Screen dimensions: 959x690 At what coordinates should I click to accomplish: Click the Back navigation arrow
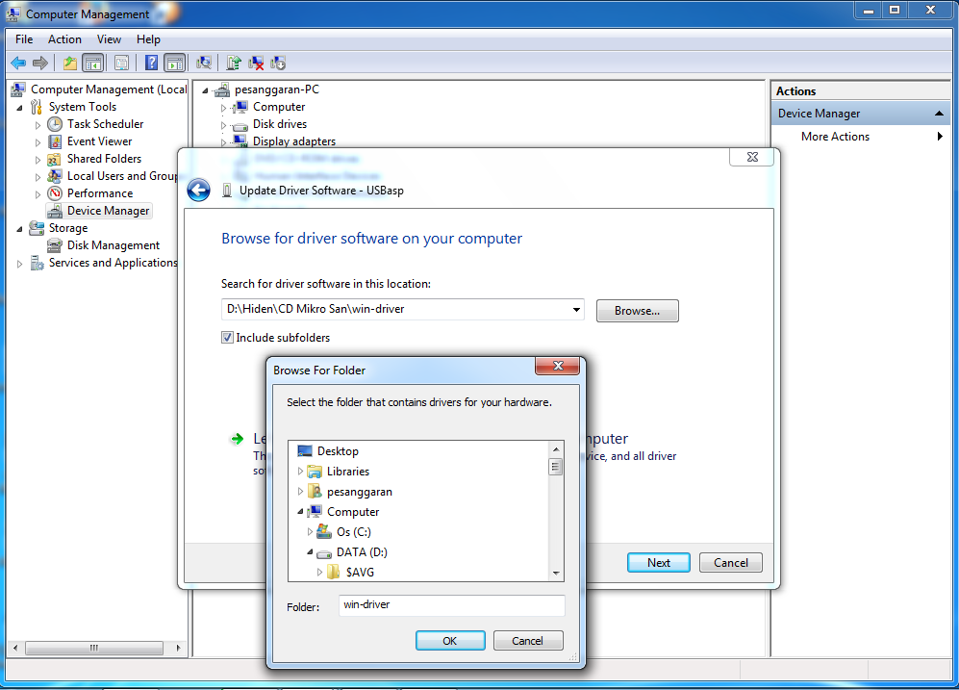click(x=17, y=62)
